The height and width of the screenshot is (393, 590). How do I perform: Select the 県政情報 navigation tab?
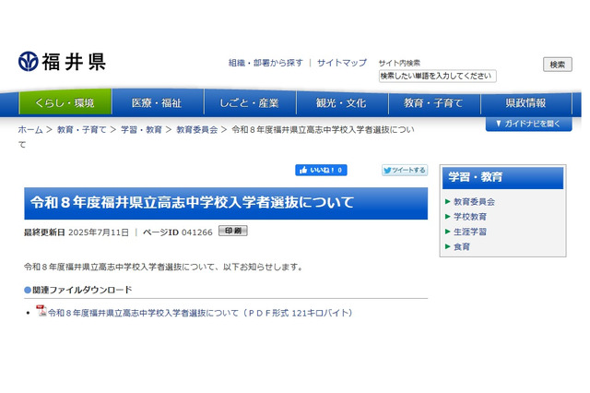526,102
